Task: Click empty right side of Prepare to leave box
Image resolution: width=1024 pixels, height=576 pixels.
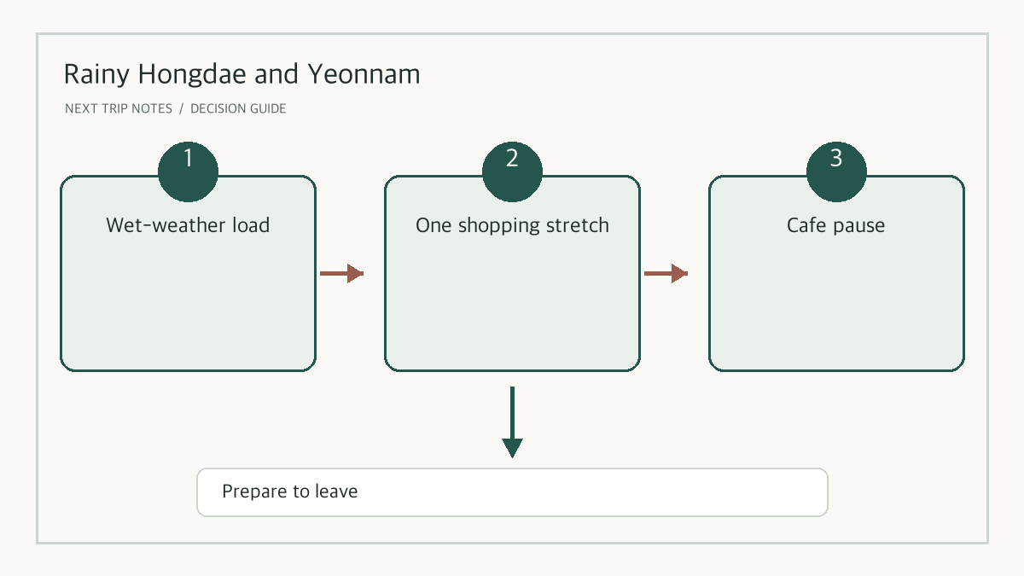Action: point(640,492)
